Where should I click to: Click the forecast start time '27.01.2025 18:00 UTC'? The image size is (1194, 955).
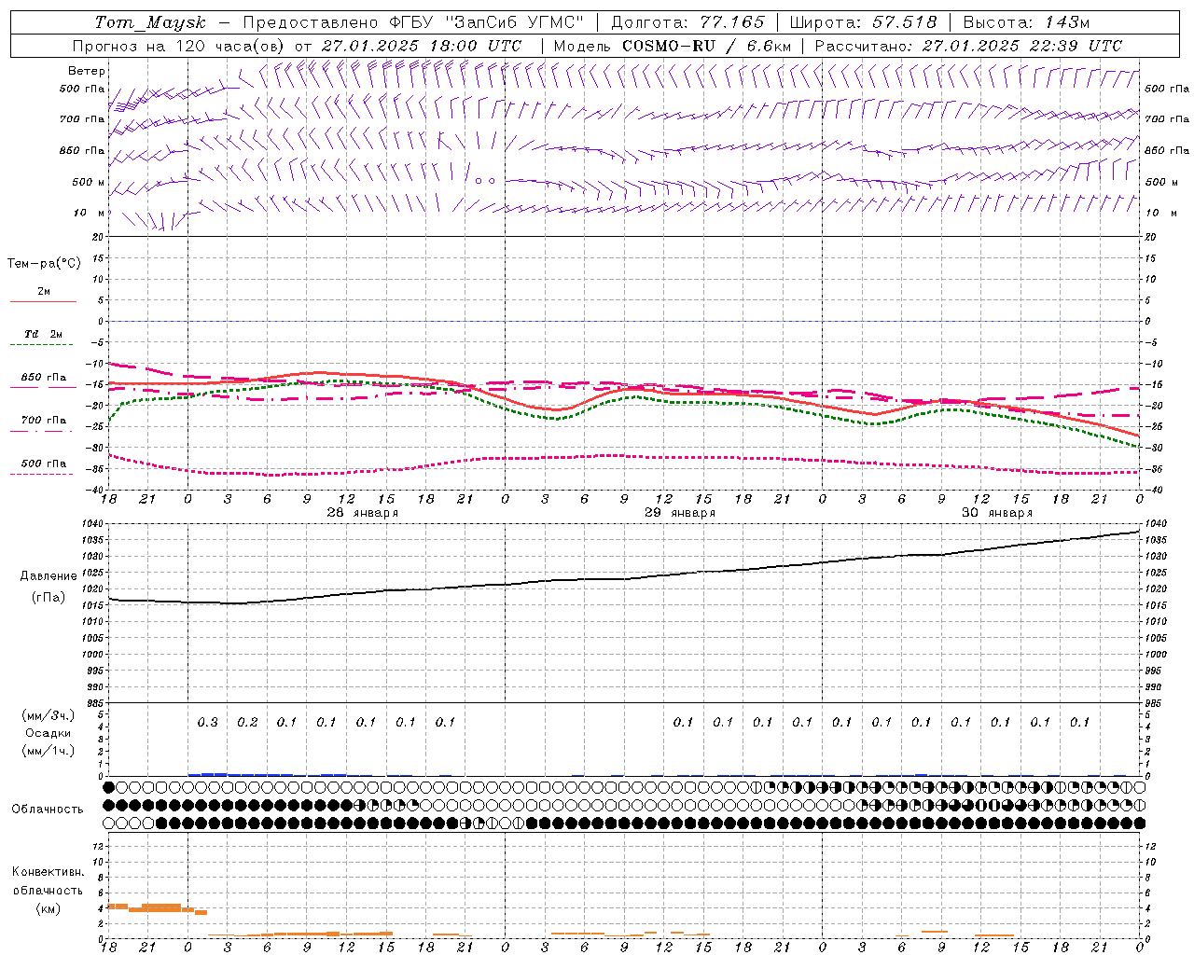[x=422, y=46]
